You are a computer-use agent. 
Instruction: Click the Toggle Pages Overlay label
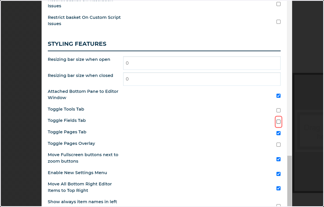tap(71, 143)
